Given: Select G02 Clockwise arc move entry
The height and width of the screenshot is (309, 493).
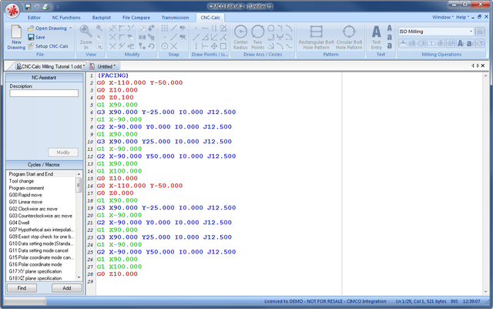Looking at the screenshot, I should [x=33, y=209].
